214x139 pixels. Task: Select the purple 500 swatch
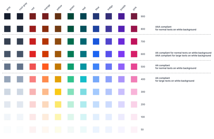click(x=121, y=67)
